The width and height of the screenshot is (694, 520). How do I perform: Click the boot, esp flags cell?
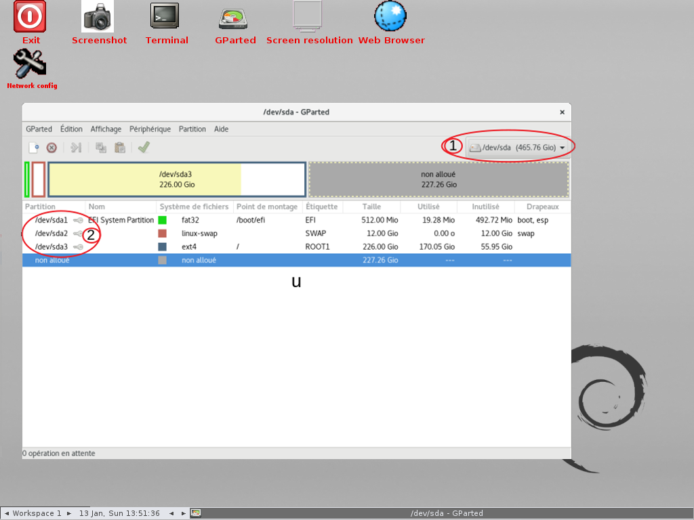(x=533, y=220)
